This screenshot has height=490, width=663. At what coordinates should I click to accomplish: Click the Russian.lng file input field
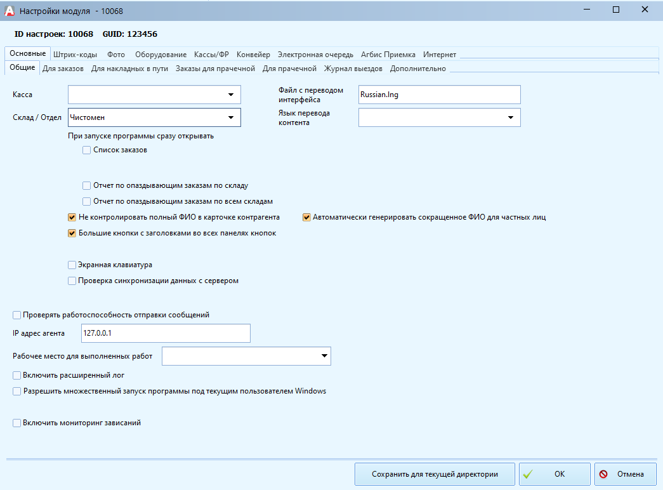tap(439, 95)
